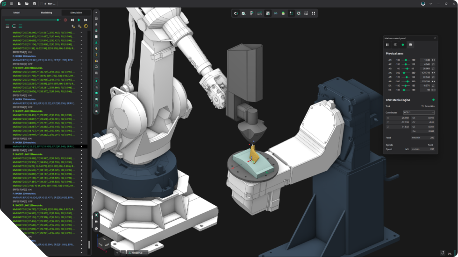Jump to next warning arrow icon
This screenshot has height=257, width=458.
pyautogui.click(x=79, y=26)
